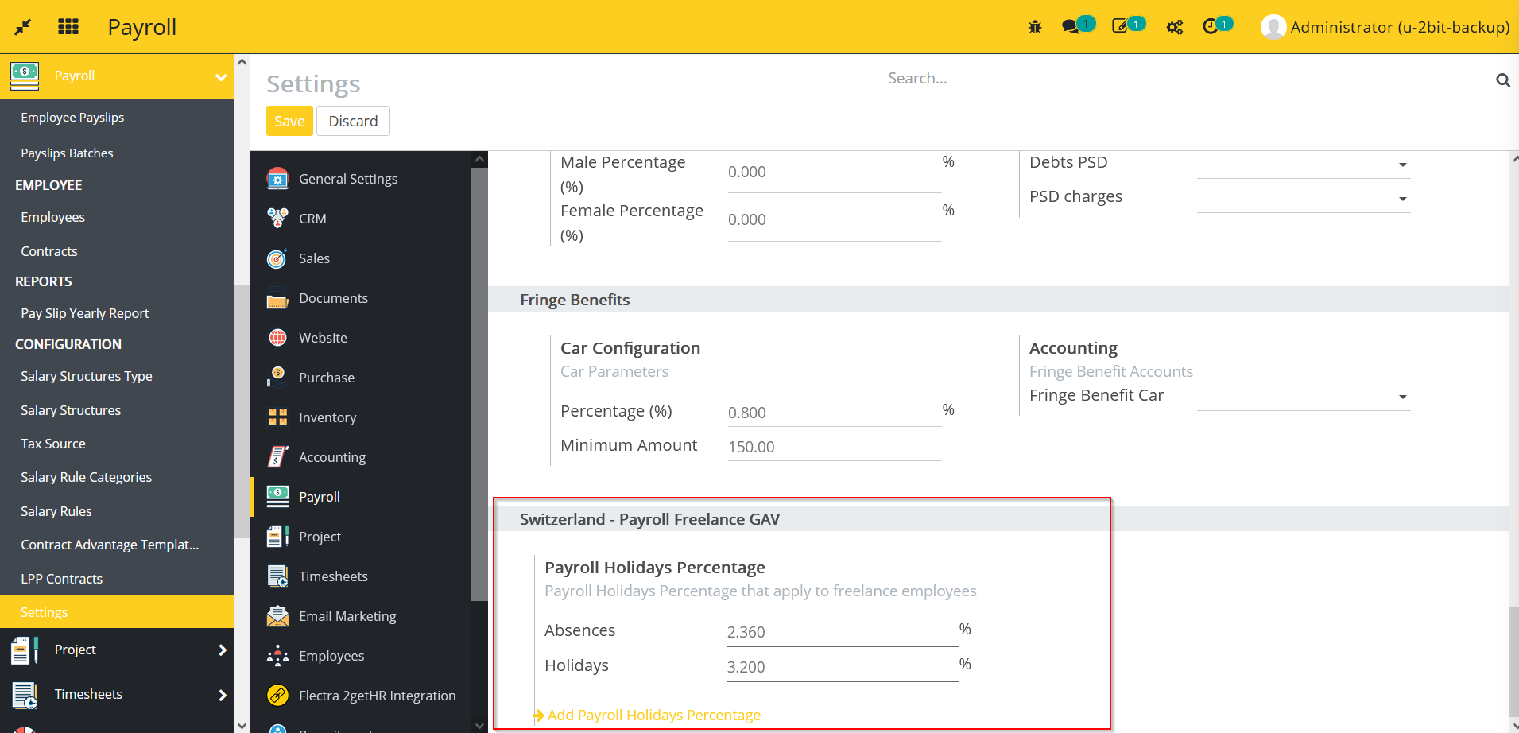Open the apps grid icon in top bar

[x=68, y=26]
